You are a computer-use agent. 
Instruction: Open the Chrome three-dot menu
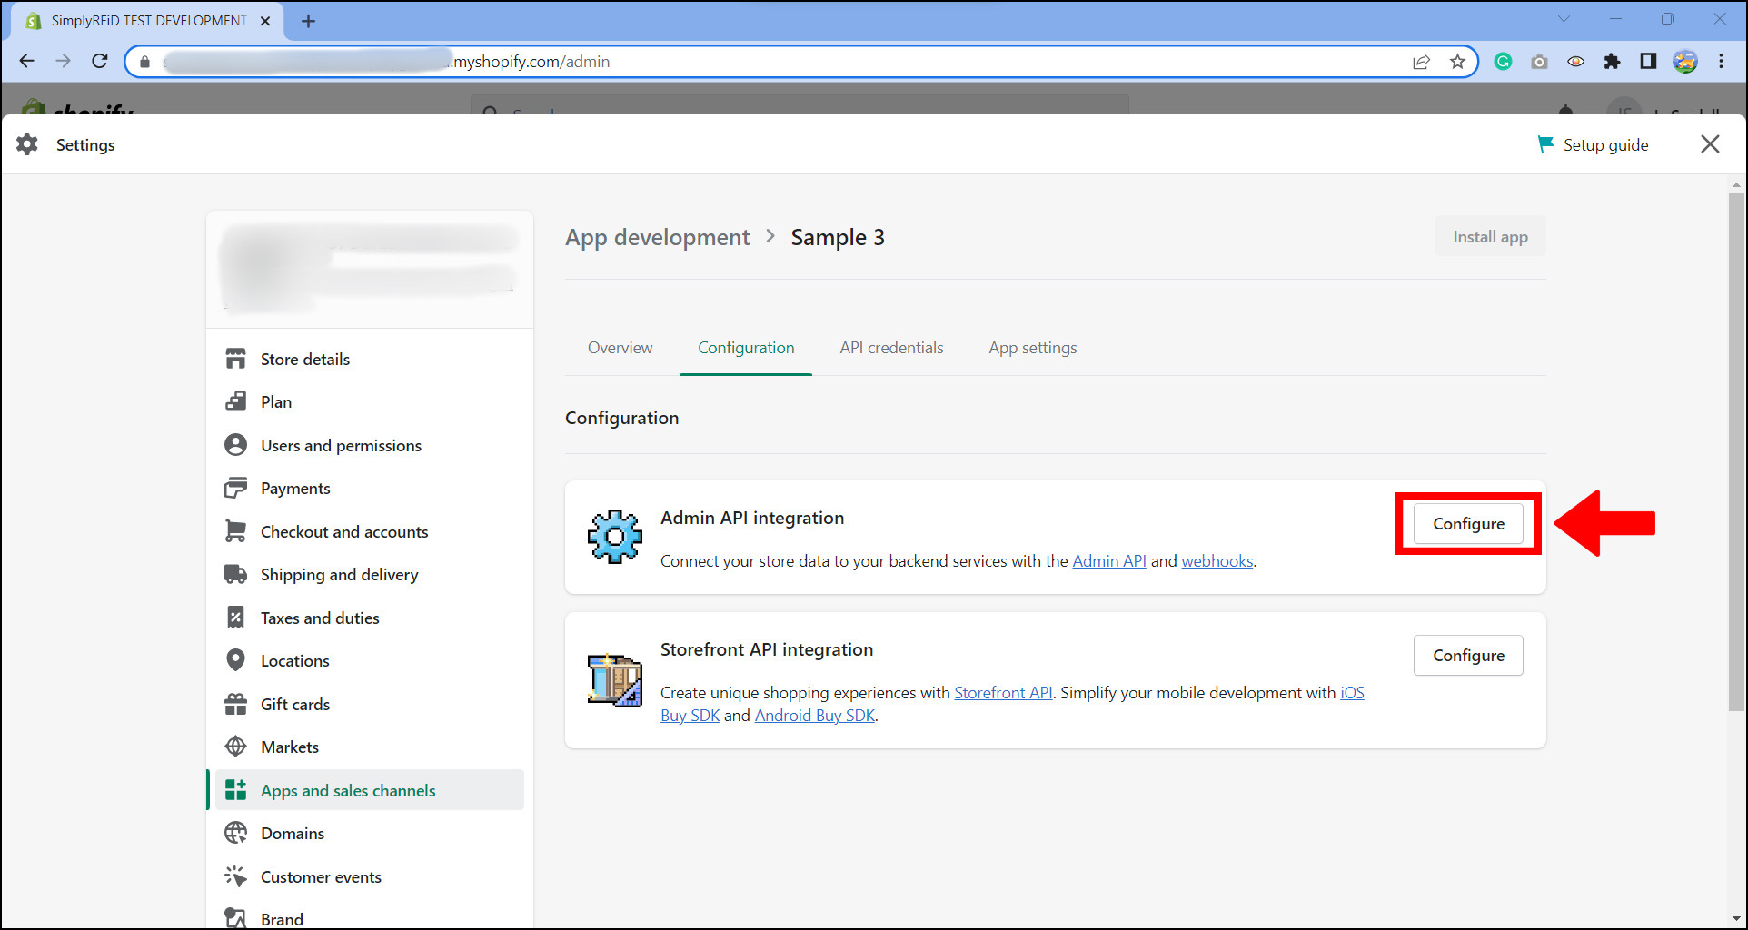tap(1721, 62)
